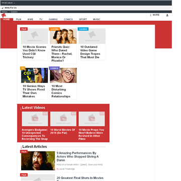Select the MUSIC navigation tab
This screenshot has width=181, height=181.
click(97, 19)
